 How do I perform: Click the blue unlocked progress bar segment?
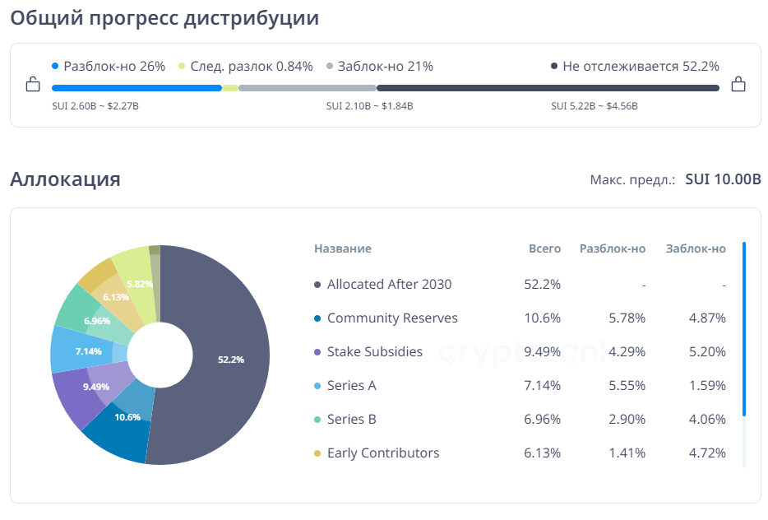click(136, 88)
